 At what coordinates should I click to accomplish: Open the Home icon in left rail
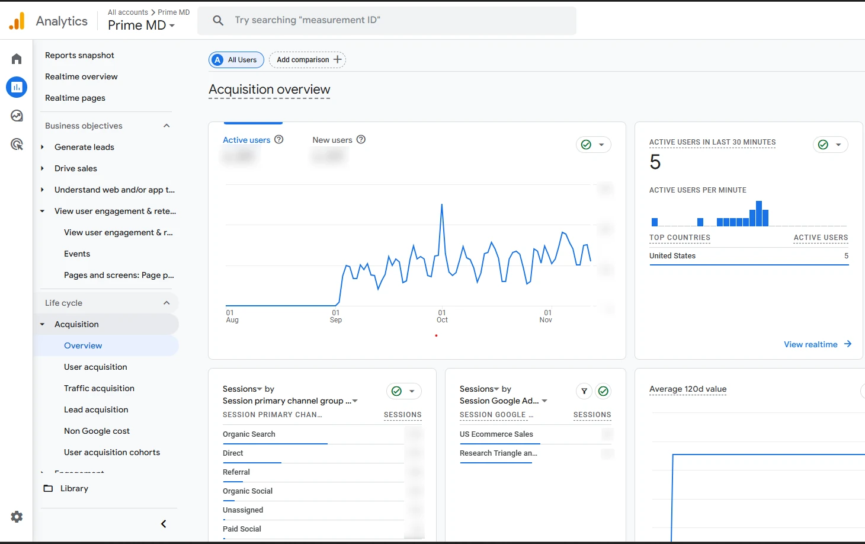[x=17, y=59]
